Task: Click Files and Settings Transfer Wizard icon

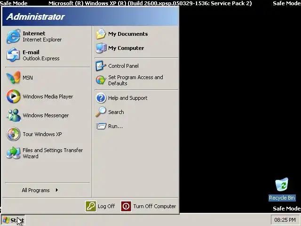Action: click(x=13, y=153)
